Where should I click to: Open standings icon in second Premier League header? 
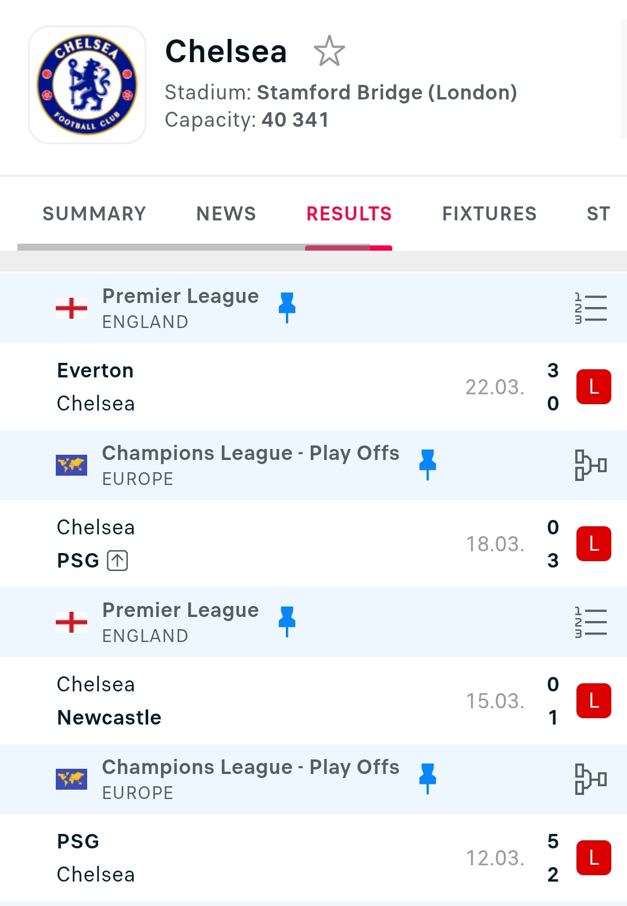click(590, 622)
